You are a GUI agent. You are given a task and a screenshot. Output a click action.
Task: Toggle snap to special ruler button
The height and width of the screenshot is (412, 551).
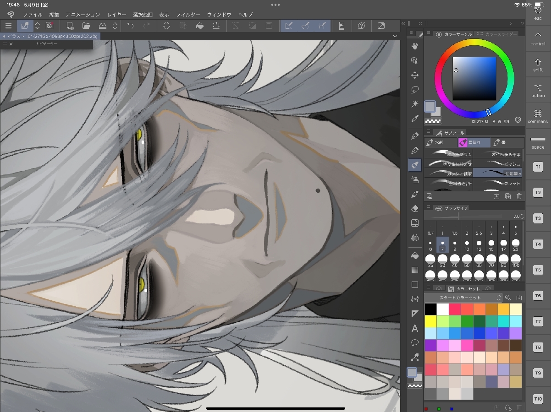pyautogui.click(x=306, y=26)
